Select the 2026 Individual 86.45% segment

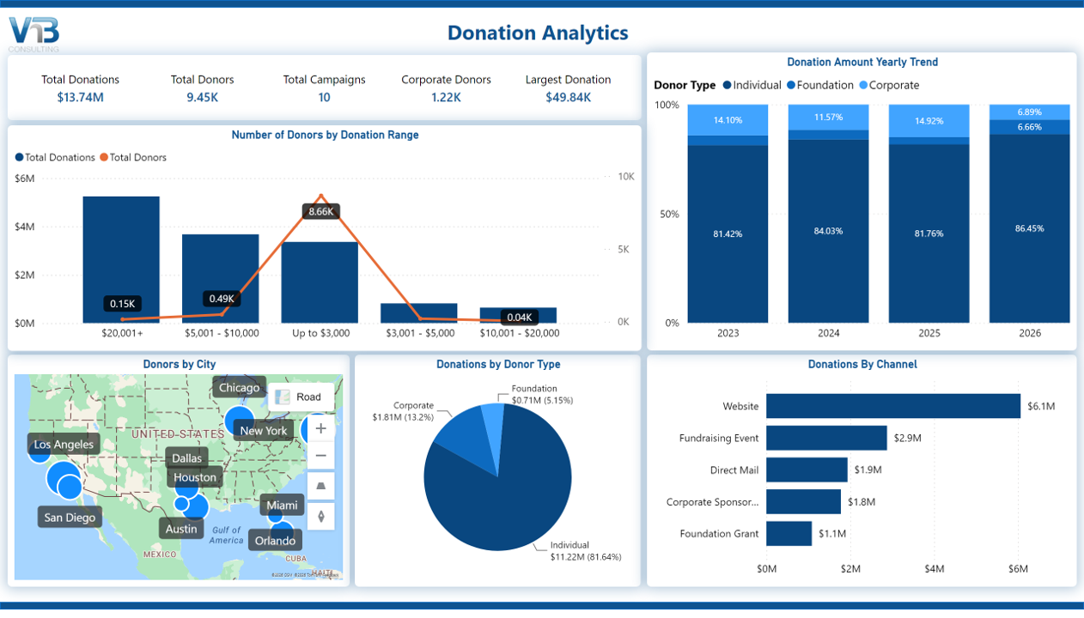1030,228
